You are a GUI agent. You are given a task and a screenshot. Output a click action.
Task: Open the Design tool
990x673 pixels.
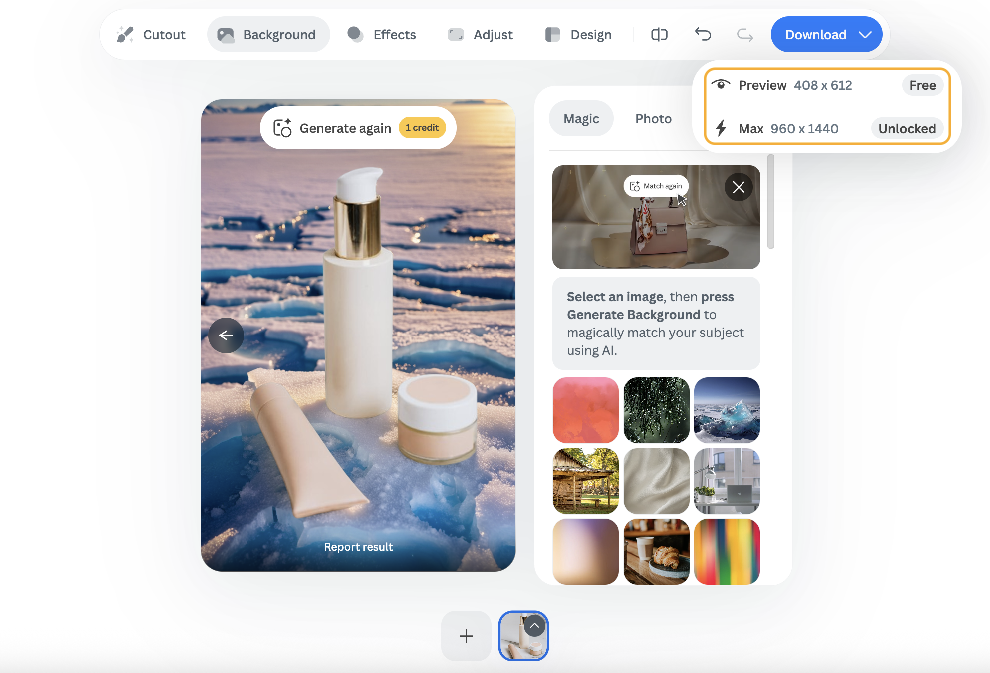point(578,35)
